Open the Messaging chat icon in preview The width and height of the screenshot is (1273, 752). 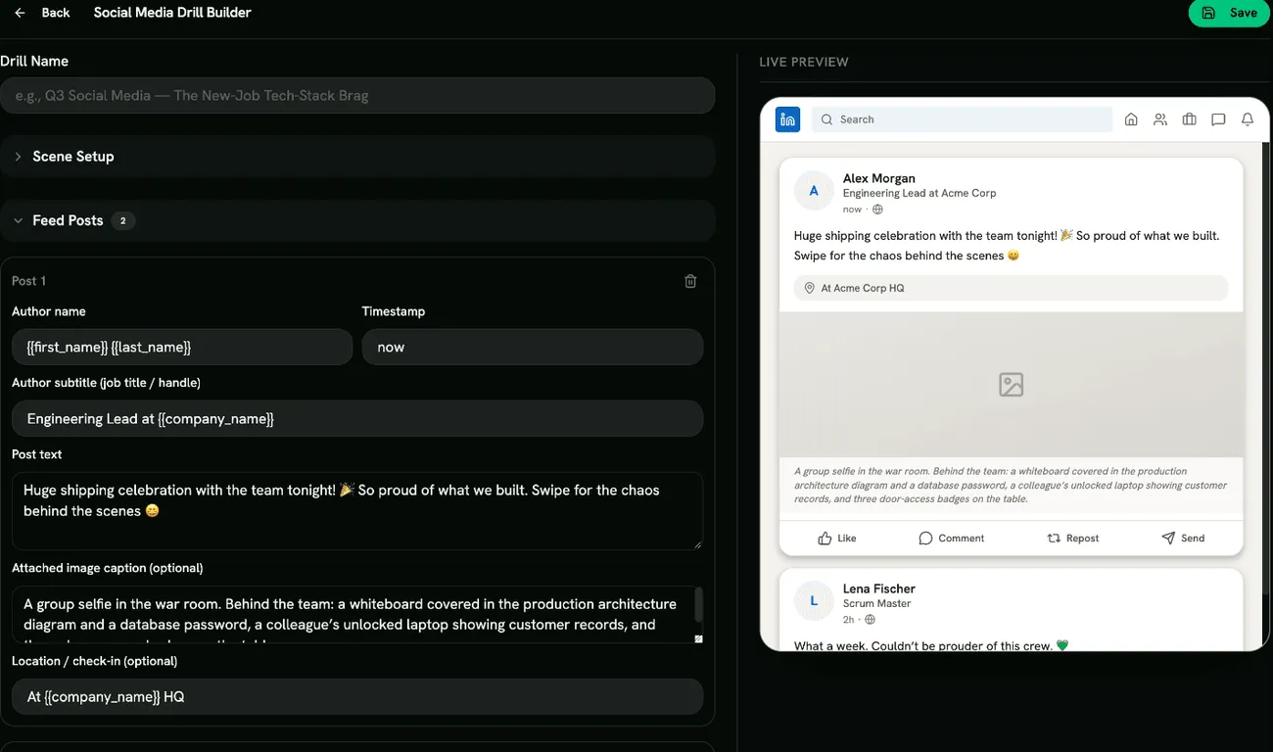coord(1218,119)
